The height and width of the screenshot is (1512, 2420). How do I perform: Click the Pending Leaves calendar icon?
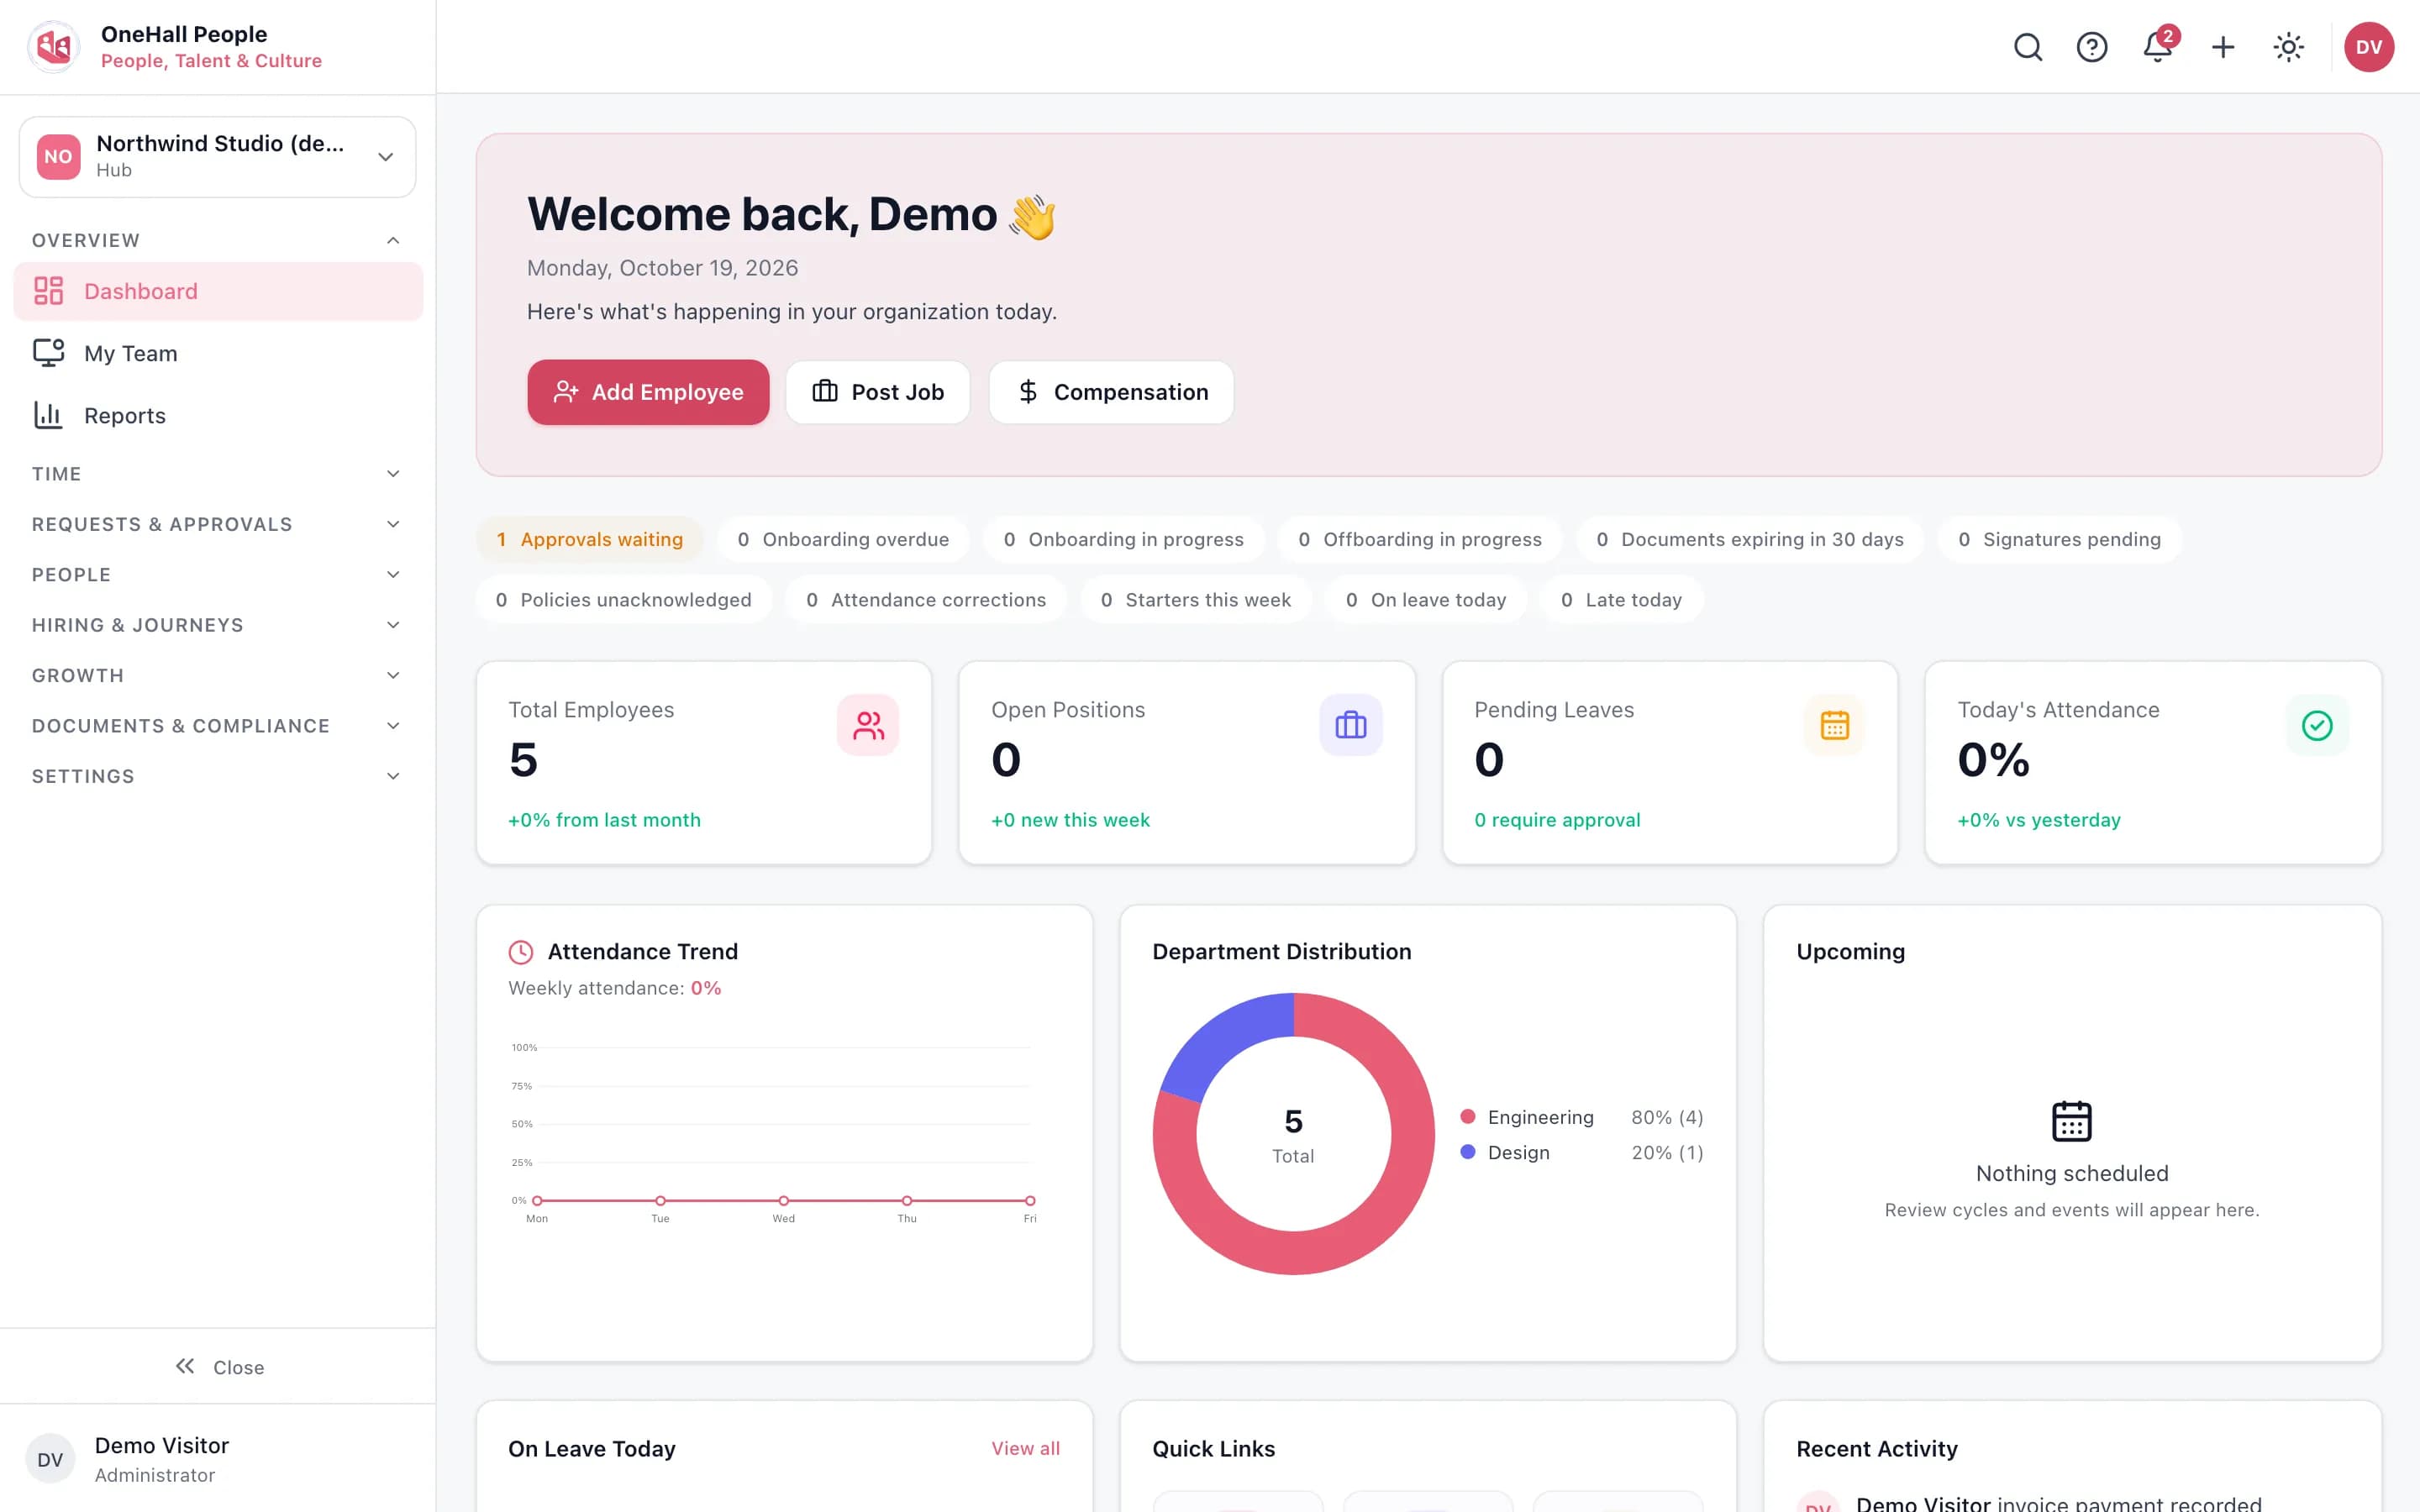pos(1834,725)
